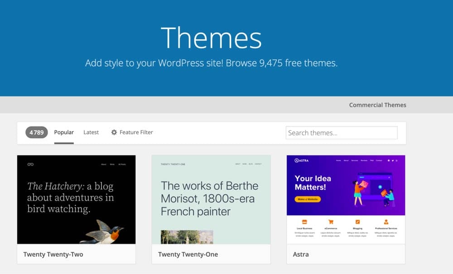The height and width of the screenshot is (274, 453).
Task: Open Instagram icon in Astra preview header
Action: (396, 160)
